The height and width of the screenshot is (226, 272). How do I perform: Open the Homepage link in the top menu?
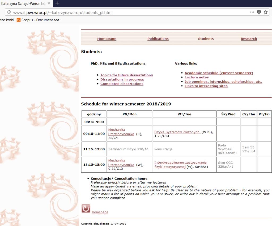[107, 39]
